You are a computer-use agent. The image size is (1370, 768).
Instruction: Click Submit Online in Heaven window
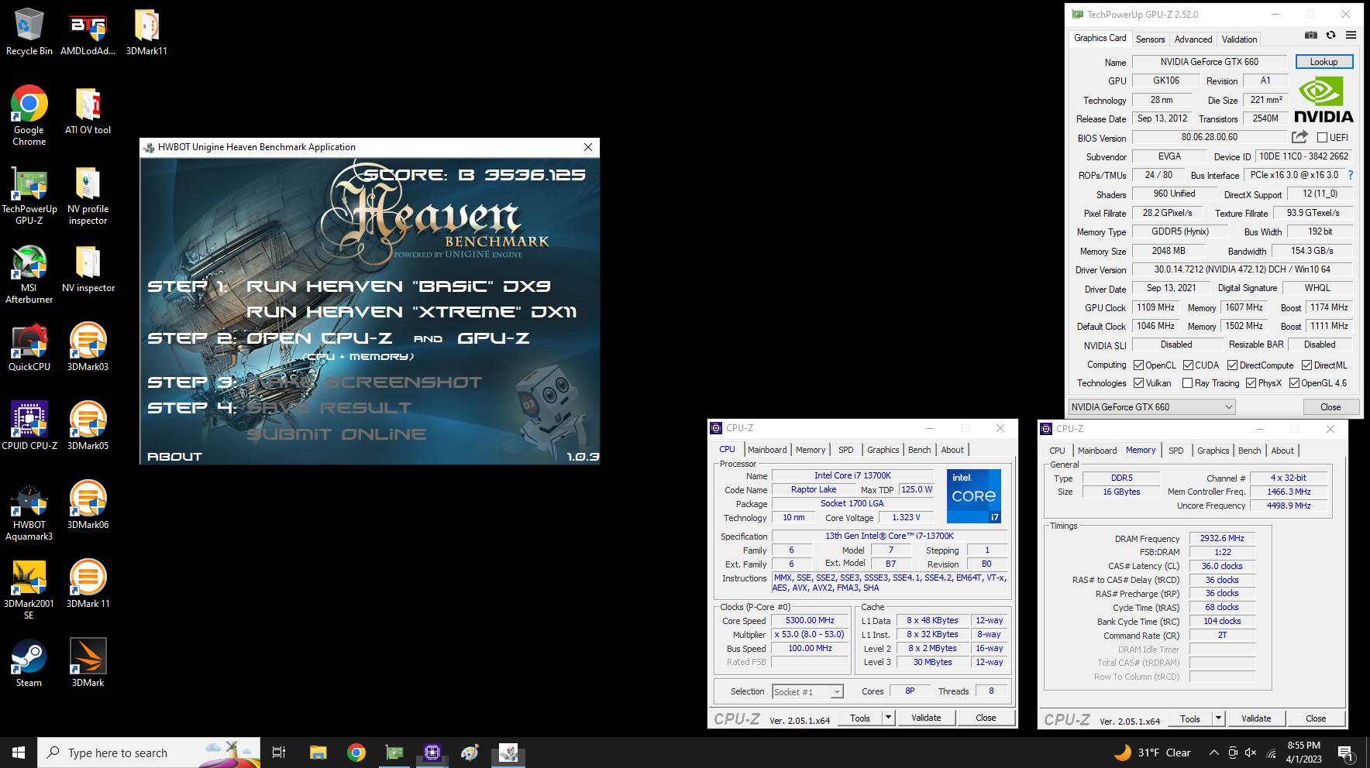[x=336, y=434]
